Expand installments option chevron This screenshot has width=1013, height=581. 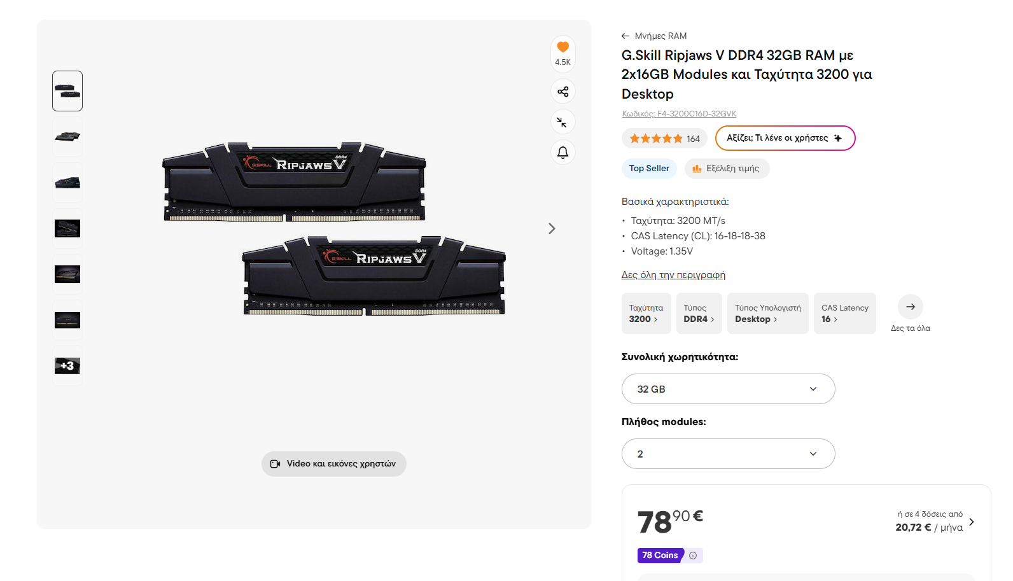click(972, 522)
